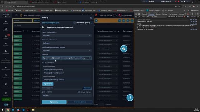Open the Новости sidebar section
This screenshot has height=112, width=200.
point(6,94)
